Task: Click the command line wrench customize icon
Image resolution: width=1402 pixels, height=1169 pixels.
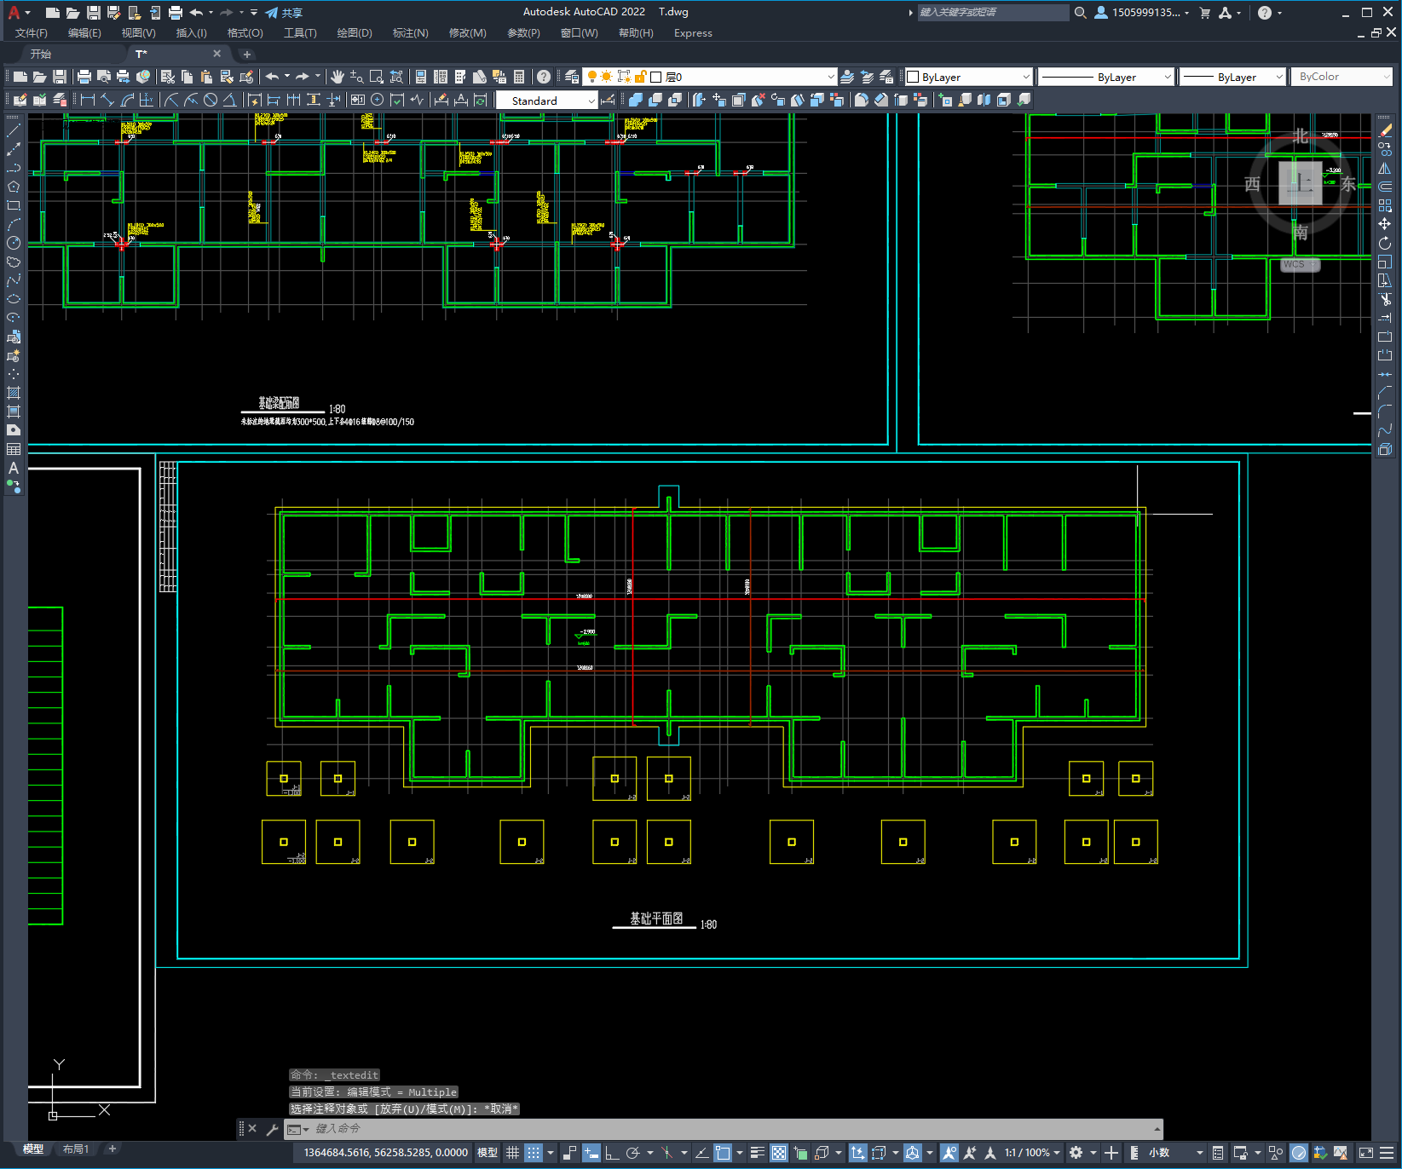Action: click(x=273, y=1129)
